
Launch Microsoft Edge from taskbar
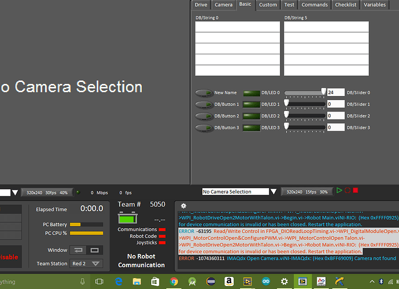point(119,281)
